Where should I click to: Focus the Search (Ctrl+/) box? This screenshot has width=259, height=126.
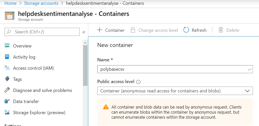coord(42,32)
